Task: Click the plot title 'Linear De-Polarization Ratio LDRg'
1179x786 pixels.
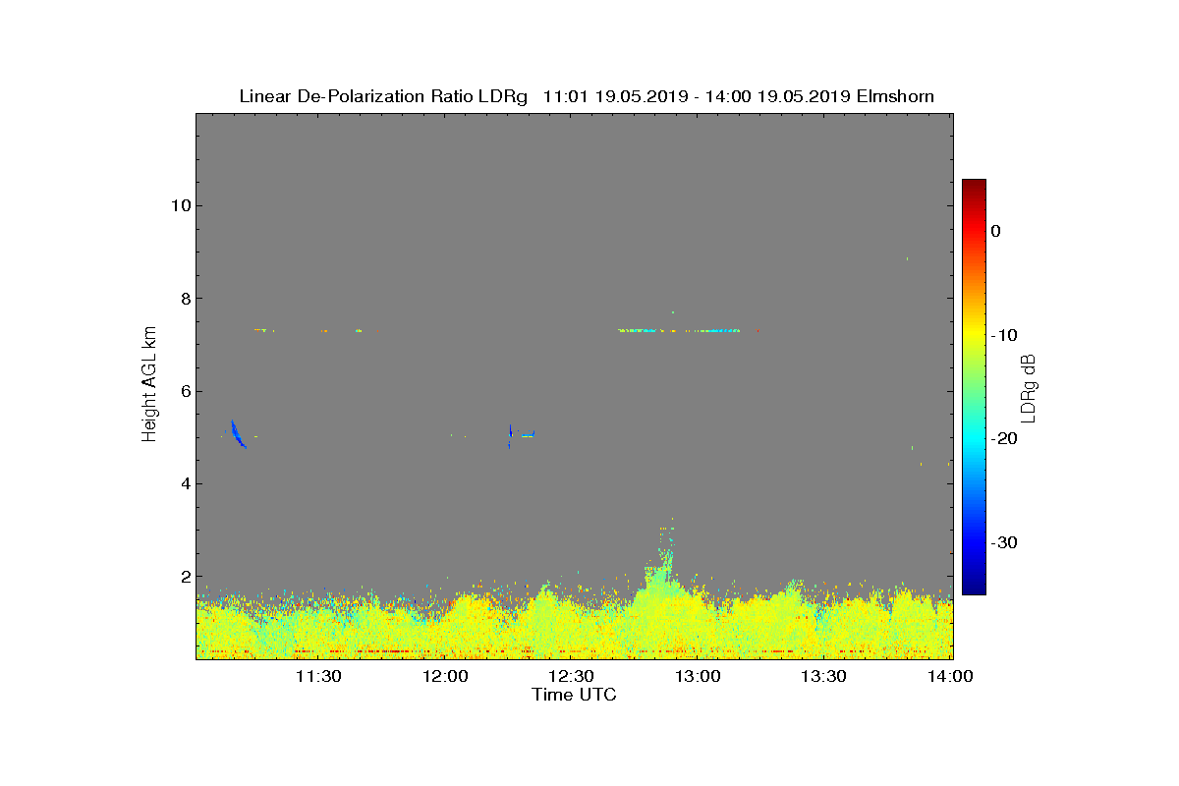Action: pyautogui.click(x=383, y=96)
